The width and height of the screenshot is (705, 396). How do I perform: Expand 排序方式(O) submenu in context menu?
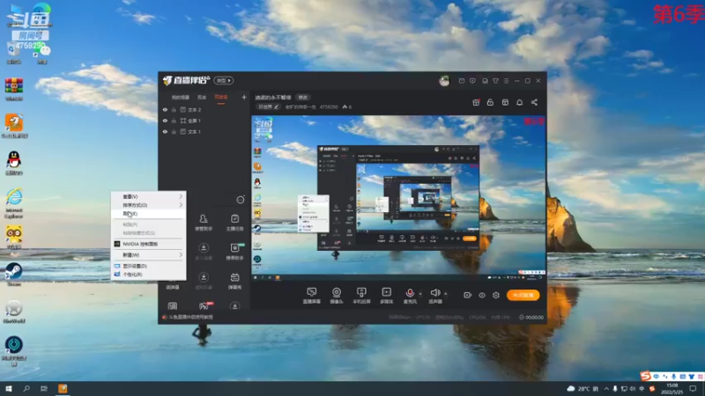[x=149, y=205]
